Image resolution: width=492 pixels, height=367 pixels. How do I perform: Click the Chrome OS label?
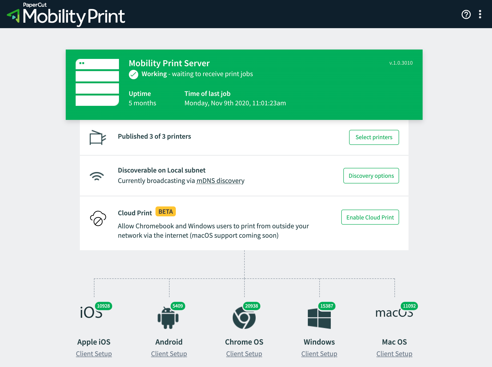(x=244, y=342)
